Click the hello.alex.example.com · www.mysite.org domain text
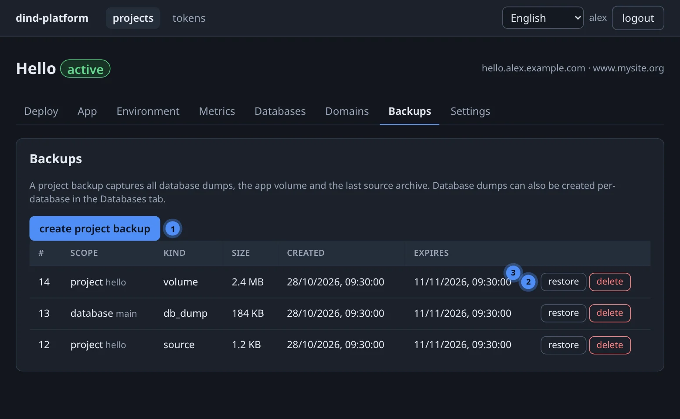This screenshot has width=680, height=419. pos(572,68)
